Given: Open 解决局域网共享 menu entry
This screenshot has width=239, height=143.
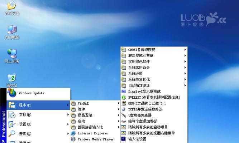Looking at the screenshot, I should [x=154, y=55].
